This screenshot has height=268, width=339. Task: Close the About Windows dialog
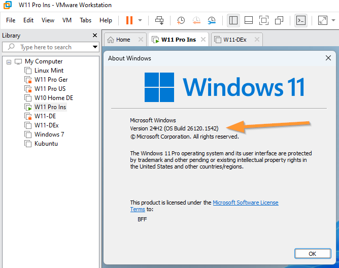point(328,58)
